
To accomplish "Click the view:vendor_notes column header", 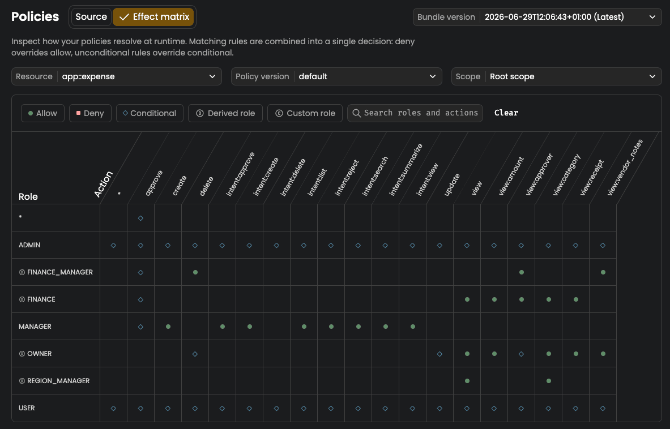I will pyautogui.click(x=625, y=168).
